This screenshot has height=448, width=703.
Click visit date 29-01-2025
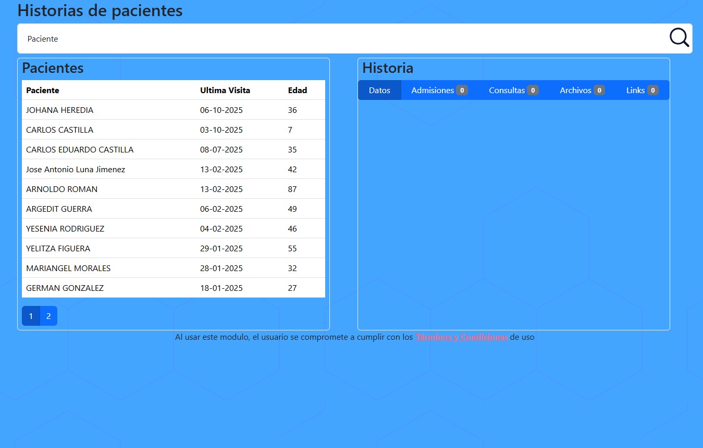[x=221, y=249]
